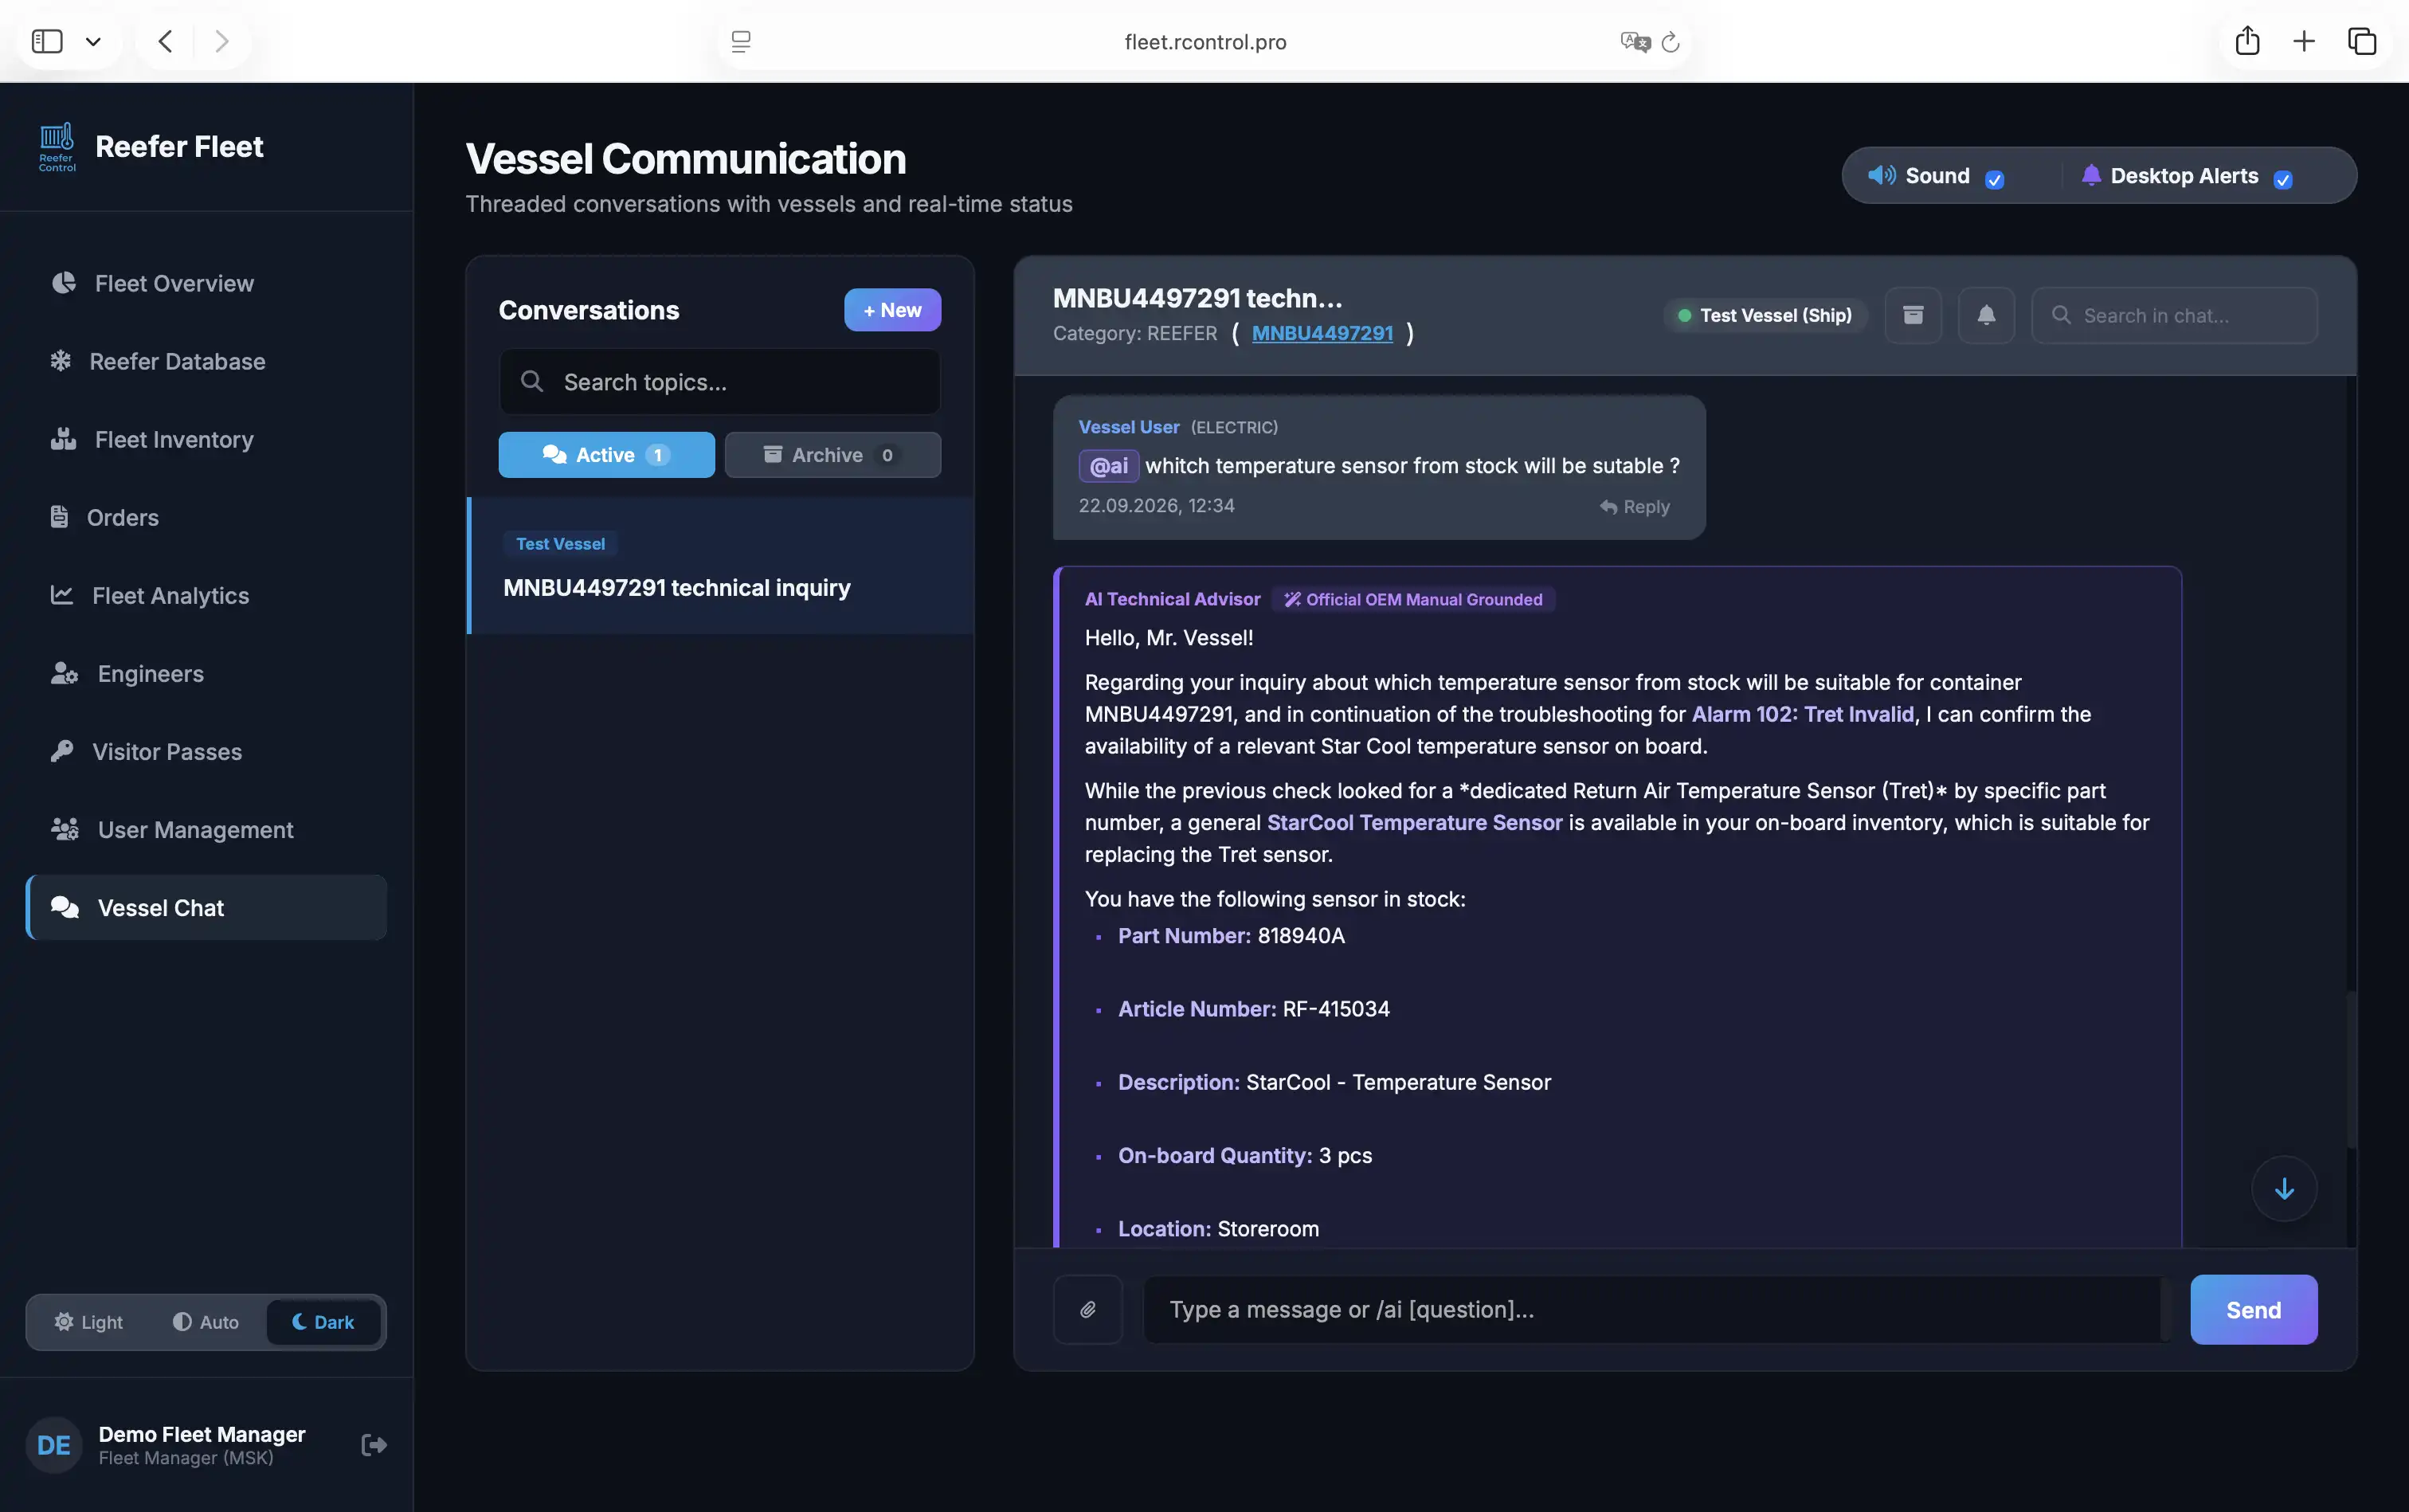Click Article Number RF-415034 entry
2409x1512 pixels.
click(x=1253, y=1008)
